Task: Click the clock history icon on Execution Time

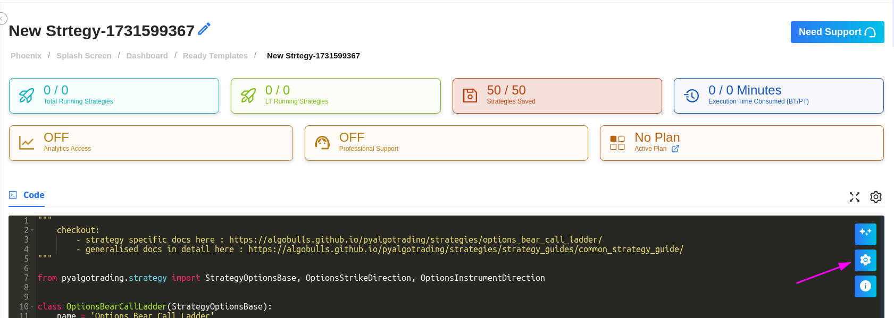Action: 691,96
